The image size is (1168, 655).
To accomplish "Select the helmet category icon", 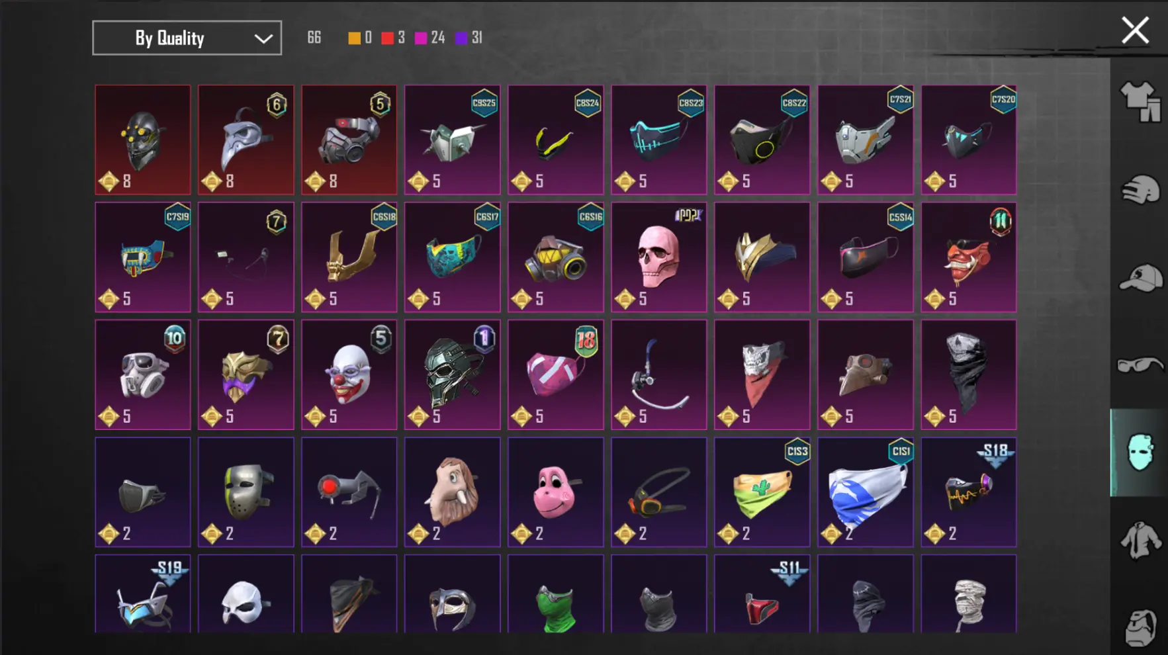I will [1140, 191].
